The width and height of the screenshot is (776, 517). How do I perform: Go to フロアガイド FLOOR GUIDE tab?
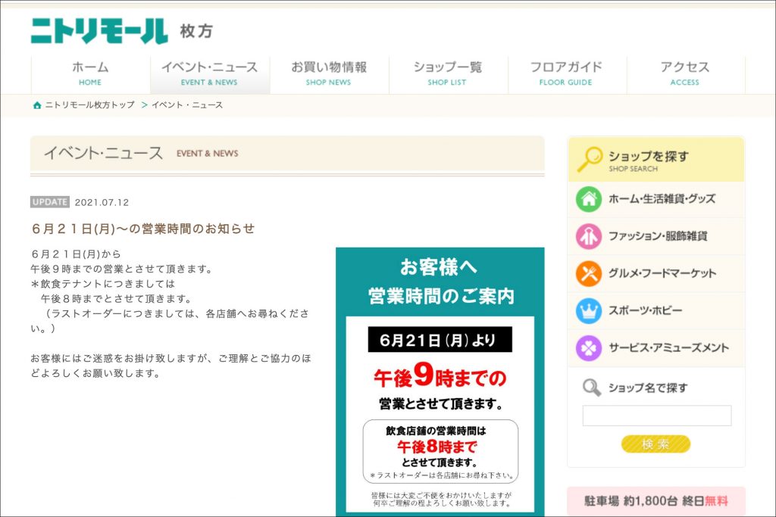click(x=566, y=73)
